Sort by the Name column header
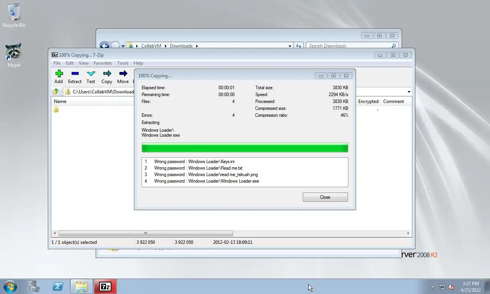This screenshot has height=294, width=490. (60, 101)
